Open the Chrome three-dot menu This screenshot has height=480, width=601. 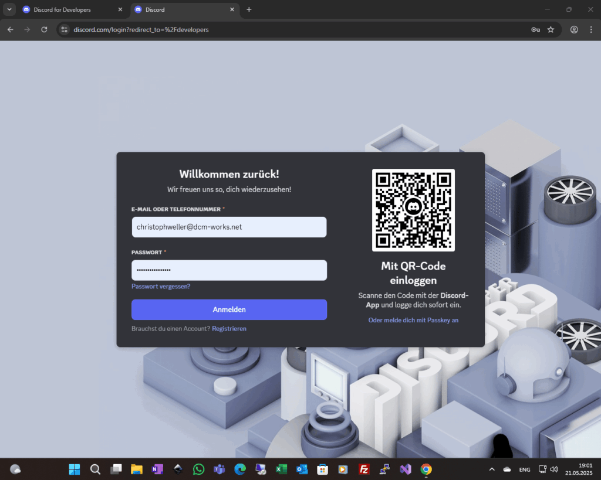pos(590,29)
